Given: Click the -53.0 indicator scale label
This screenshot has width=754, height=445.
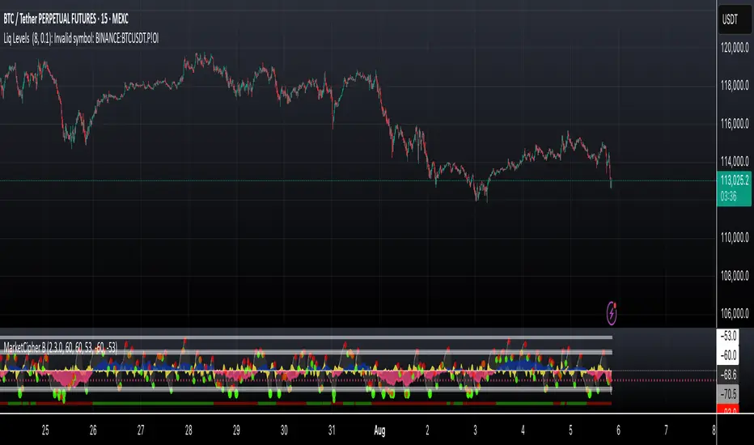Looking at the screenshot, I should pyautogui.click(x=733, y=336).
